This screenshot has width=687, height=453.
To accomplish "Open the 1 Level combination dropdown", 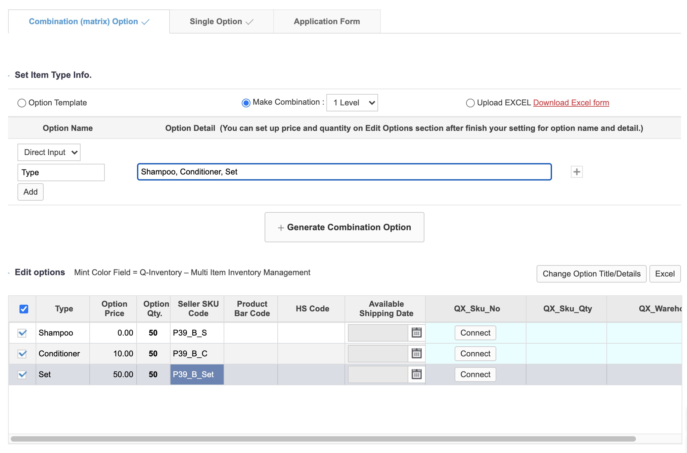I will point(352,103).
